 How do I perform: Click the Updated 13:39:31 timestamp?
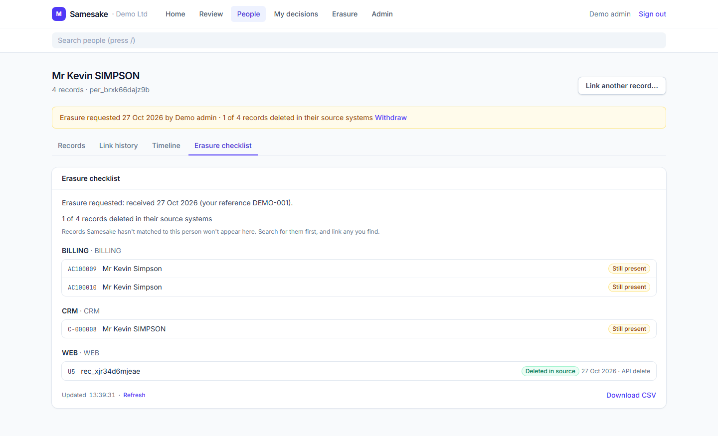click(89, 395)
